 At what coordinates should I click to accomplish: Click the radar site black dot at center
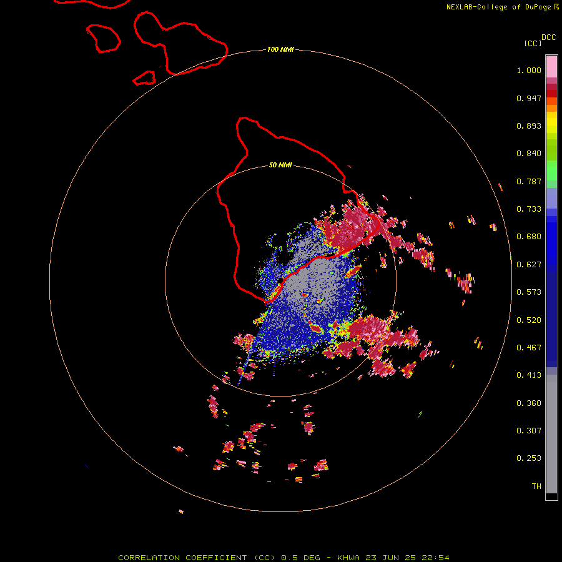pyautogui.click(x=280, y=280)
